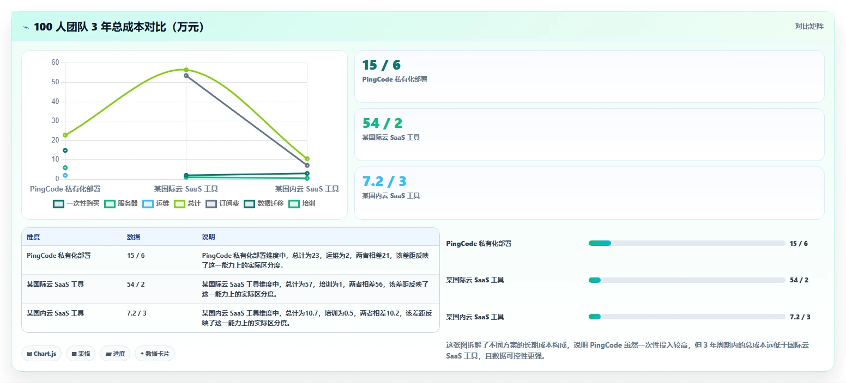Select the 54 / 2 stat card

(x=589, y=134)
